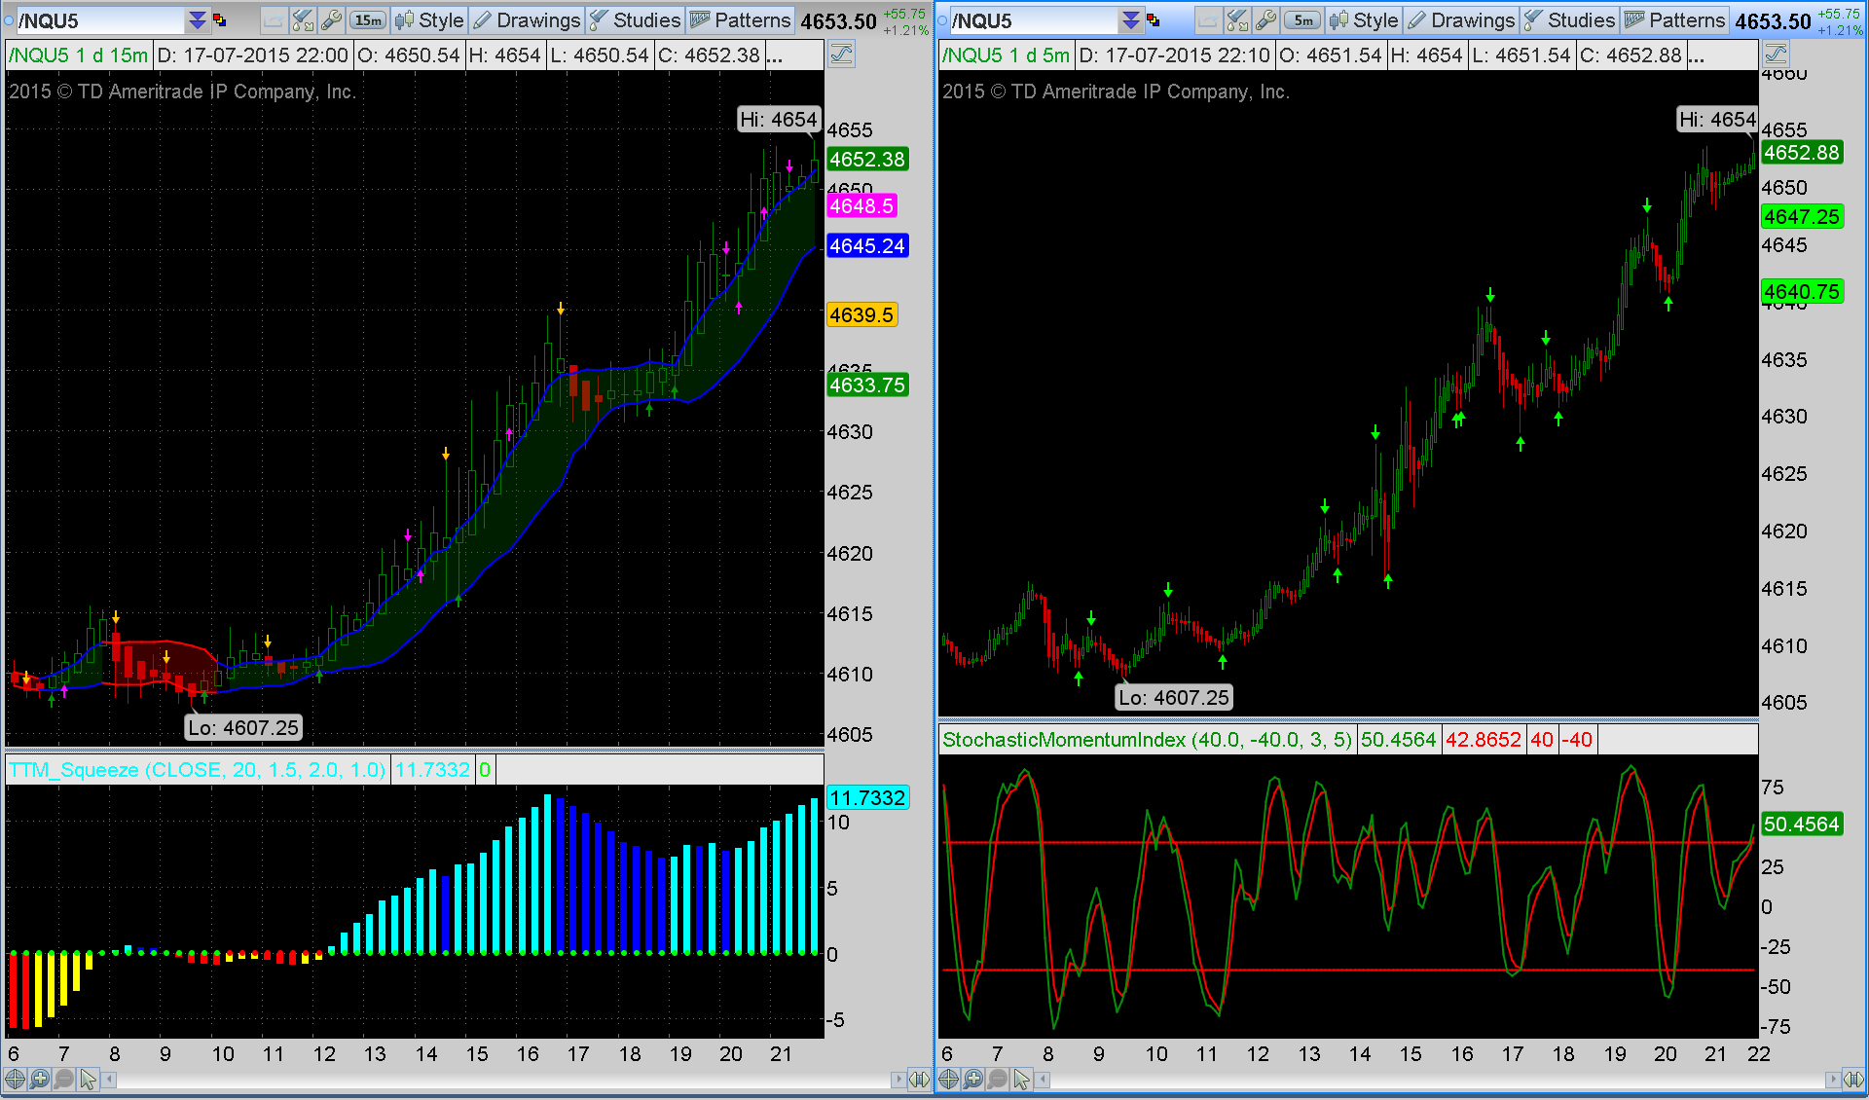Click left chart expand time axis arrows
The width and height of the screenshot is (1869, 1100).
pyautogui.click(x=919, y=1079)
